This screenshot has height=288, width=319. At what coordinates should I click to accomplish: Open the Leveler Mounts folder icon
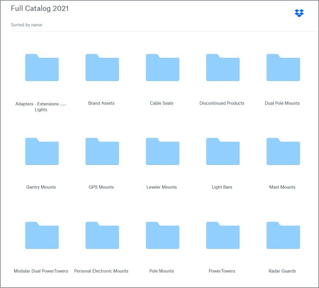click(x=162, y=152)
